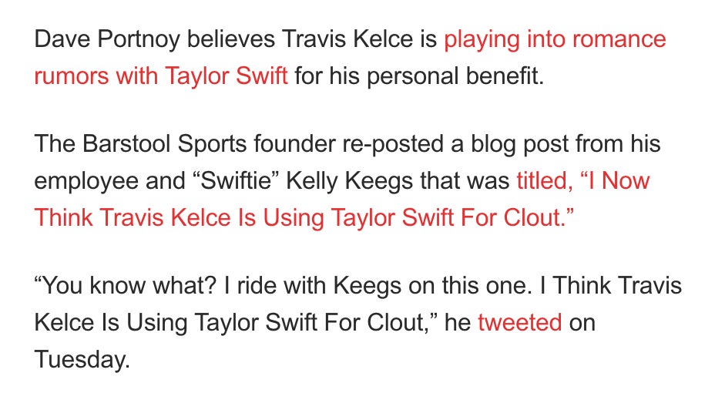Image resolution: width=715 pixels, height=393 pixels.
Task: Click the quoted word "Swiftie"
Action: [243, 181]
